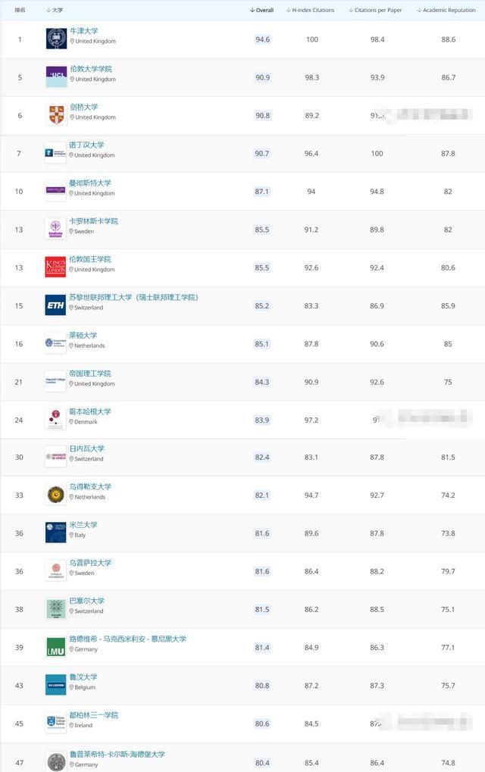Open 哥本哈根大学 university link

[90, 411]
